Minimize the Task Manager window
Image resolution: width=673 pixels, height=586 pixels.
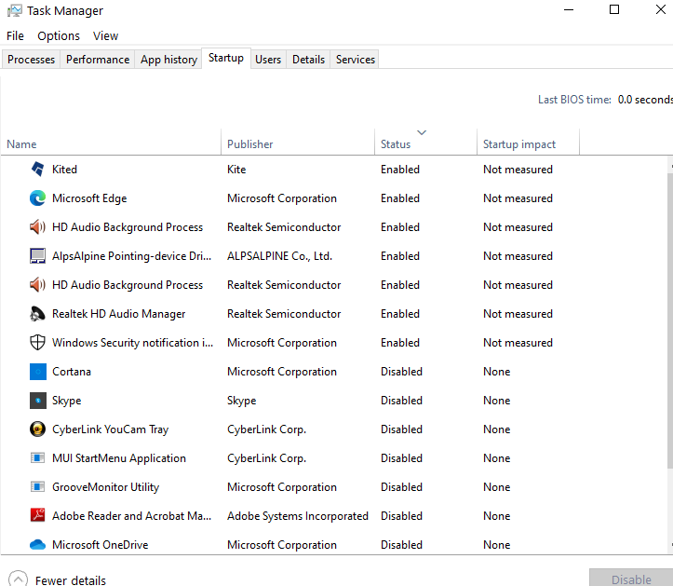point(569,9)
